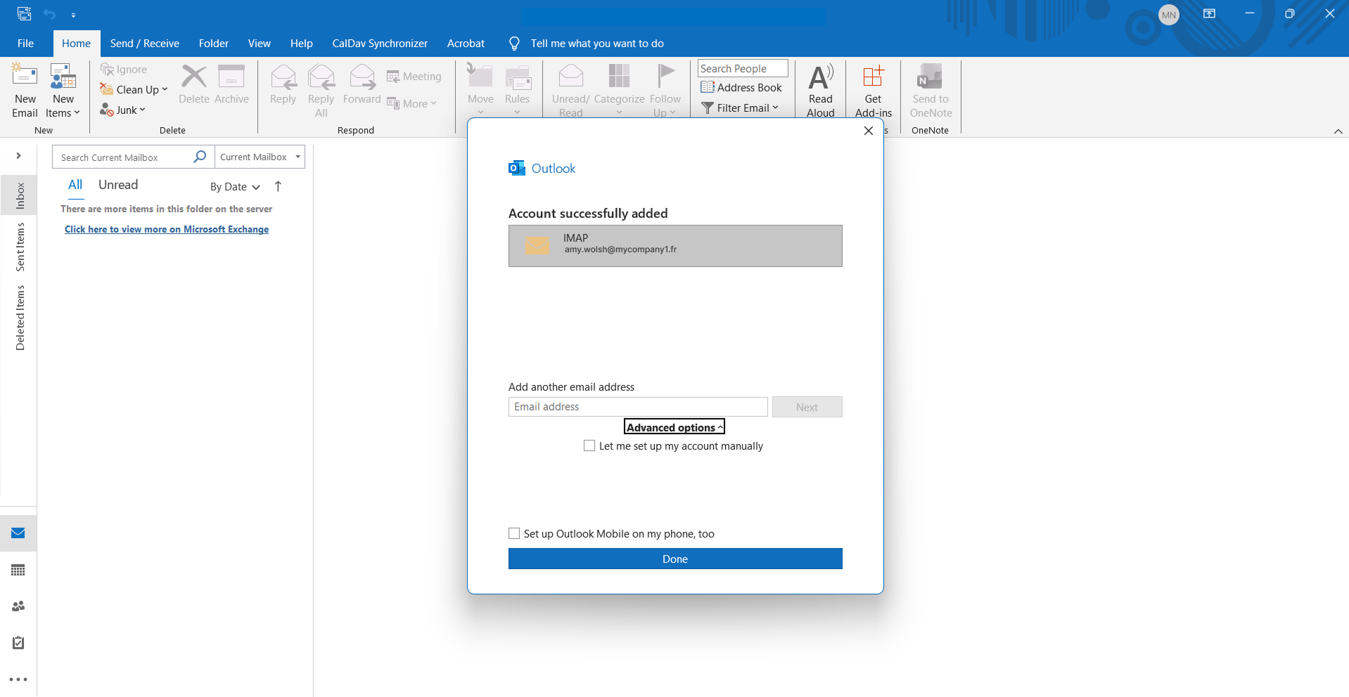The width and height of the screenshot is (1349, 697).
Task: Click the Categorize icon
Action: [619, 76]
